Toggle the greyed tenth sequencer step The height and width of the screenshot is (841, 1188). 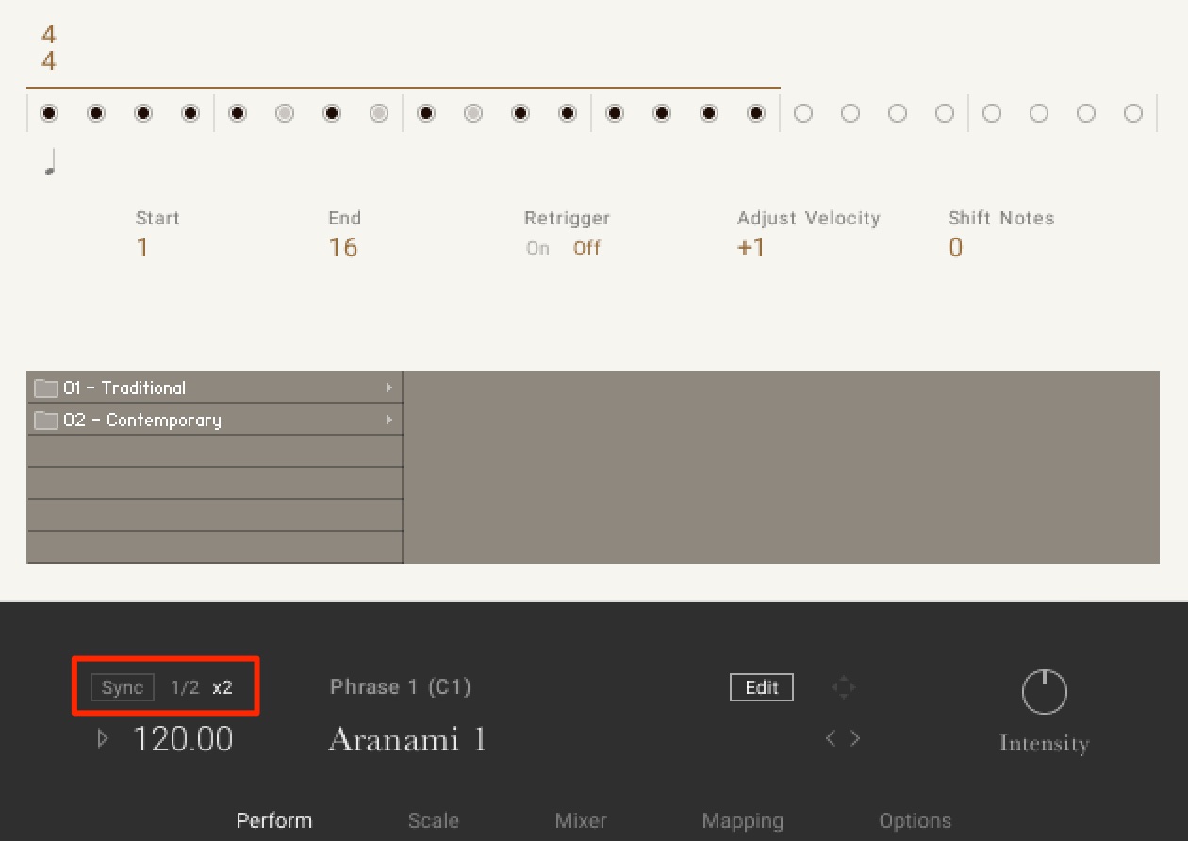473,113
